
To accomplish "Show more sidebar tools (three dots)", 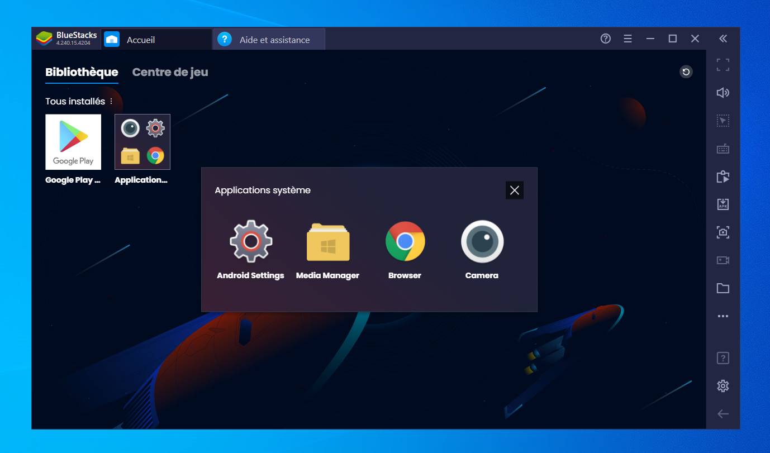I will [x=723, y=316].
